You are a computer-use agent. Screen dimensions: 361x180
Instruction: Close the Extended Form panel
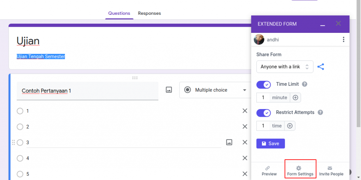pos(338,23)
